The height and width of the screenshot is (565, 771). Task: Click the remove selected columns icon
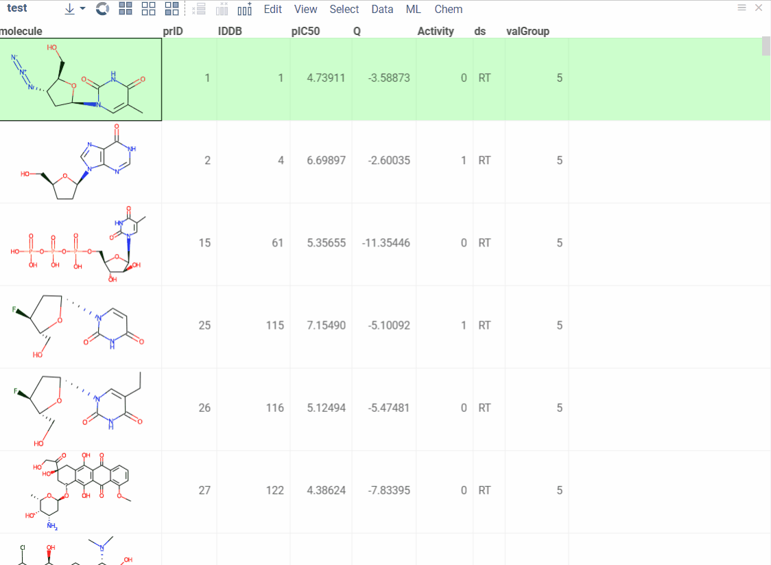click(222, 9)
